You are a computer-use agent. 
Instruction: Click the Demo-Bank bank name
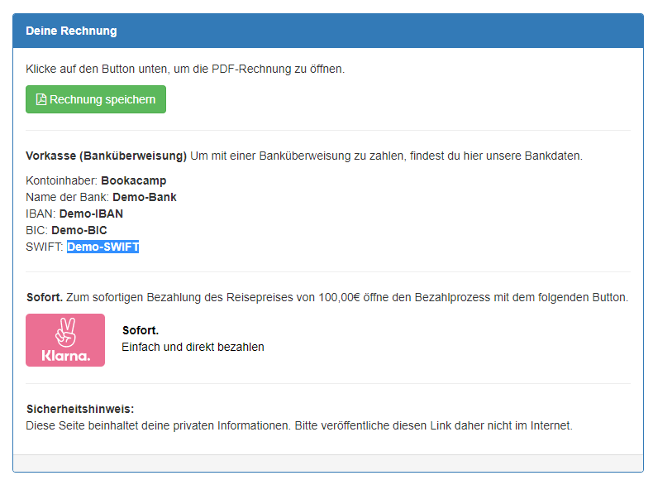[x=139, y=197]
